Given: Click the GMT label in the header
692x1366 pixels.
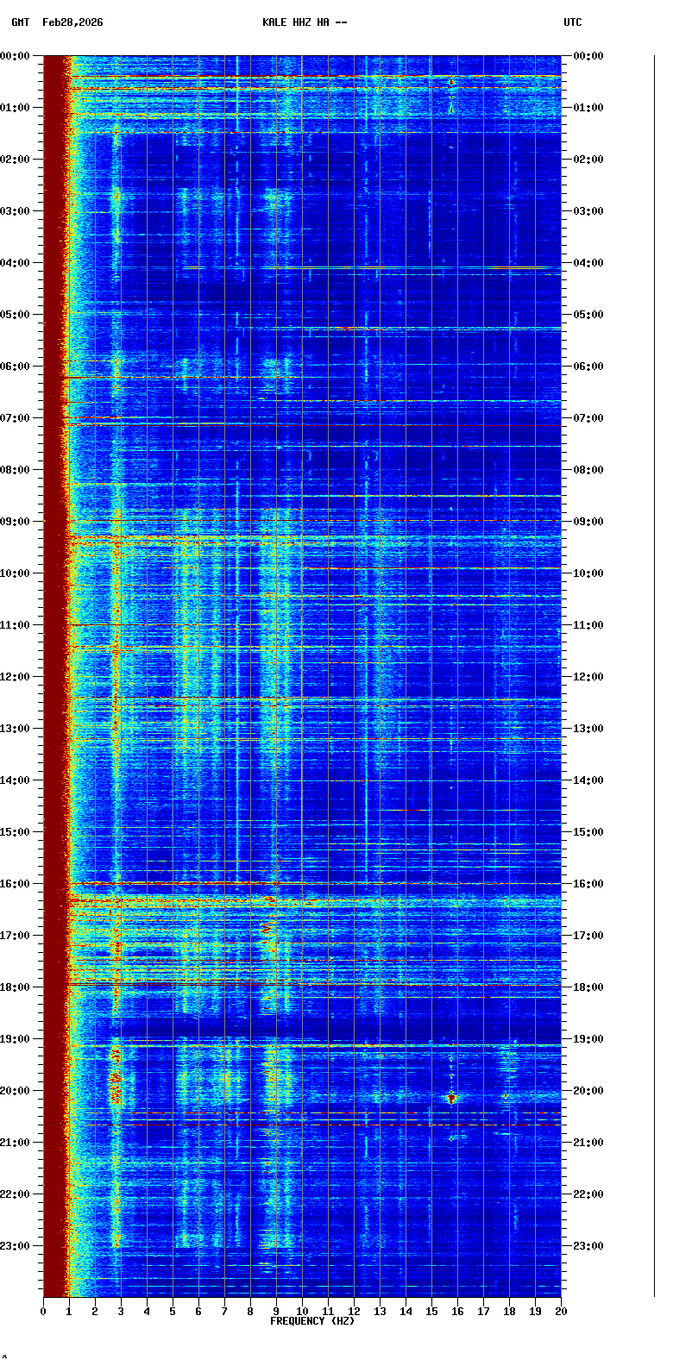Looking at the screenshot, I should [x=20, y=22].
